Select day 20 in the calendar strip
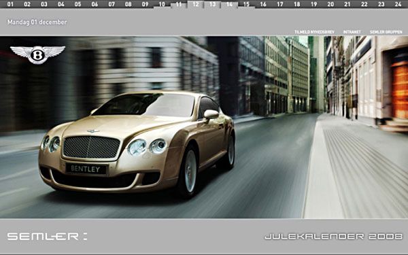Image resolution: width=408 pixels, height=255 pixels. [330, 4]
